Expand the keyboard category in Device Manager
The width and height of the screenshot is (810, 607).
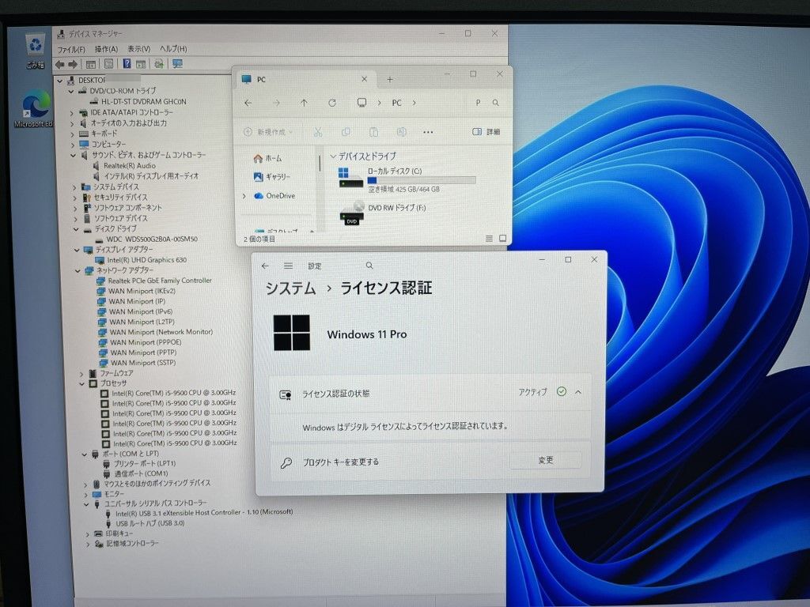click(x=72, y=134)
